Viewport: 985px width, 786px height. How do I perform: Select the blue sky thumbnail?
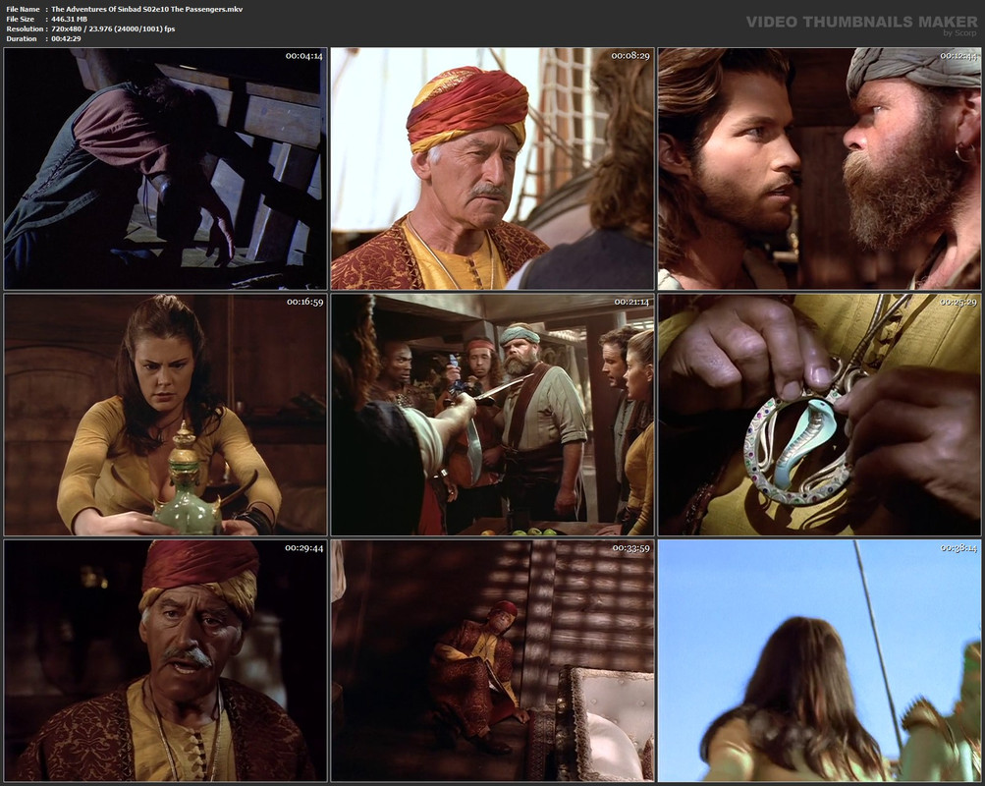coord(819,660)
